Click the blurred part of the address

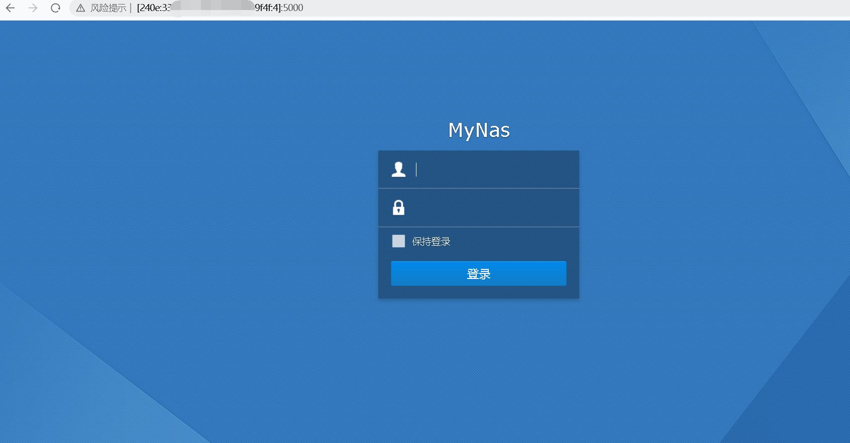tap(214, 8)
